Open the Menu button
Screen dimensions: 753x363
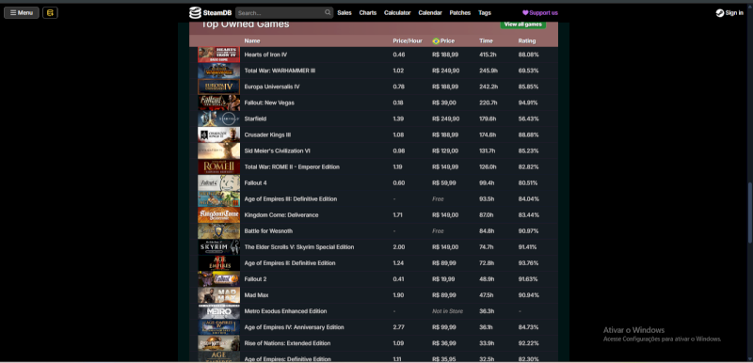(x=22, y=13)
